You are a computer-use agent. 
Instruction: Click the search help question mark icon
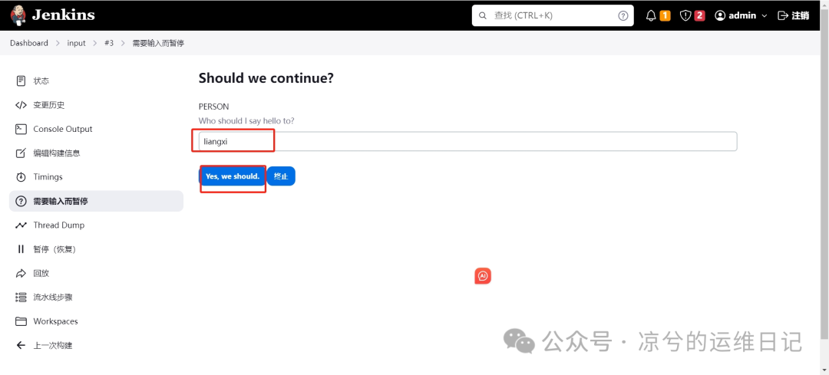pyautogui.click(x=623, y=16)
